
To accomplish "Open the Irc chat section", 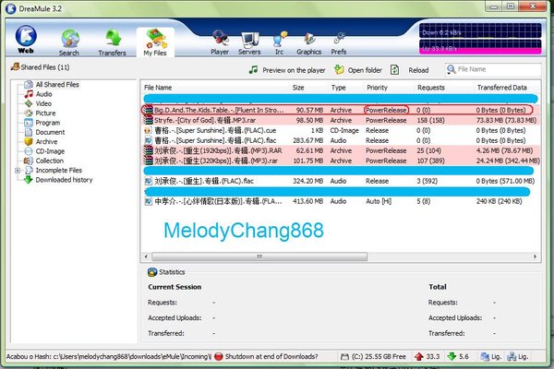I will point(280,42).
